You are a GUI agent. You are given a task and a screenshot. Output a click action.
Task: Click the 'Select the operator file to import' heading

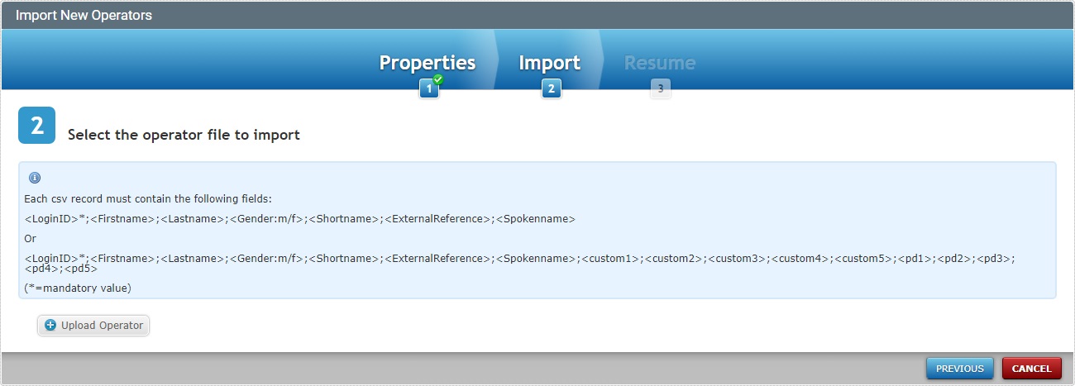[184, 135]
